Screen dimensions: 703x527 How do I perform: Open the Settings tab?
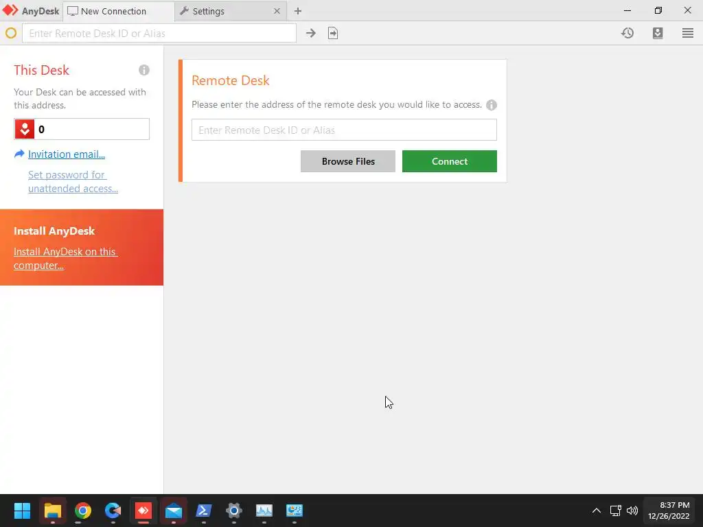pyautogui.click(x=231, y=11)
